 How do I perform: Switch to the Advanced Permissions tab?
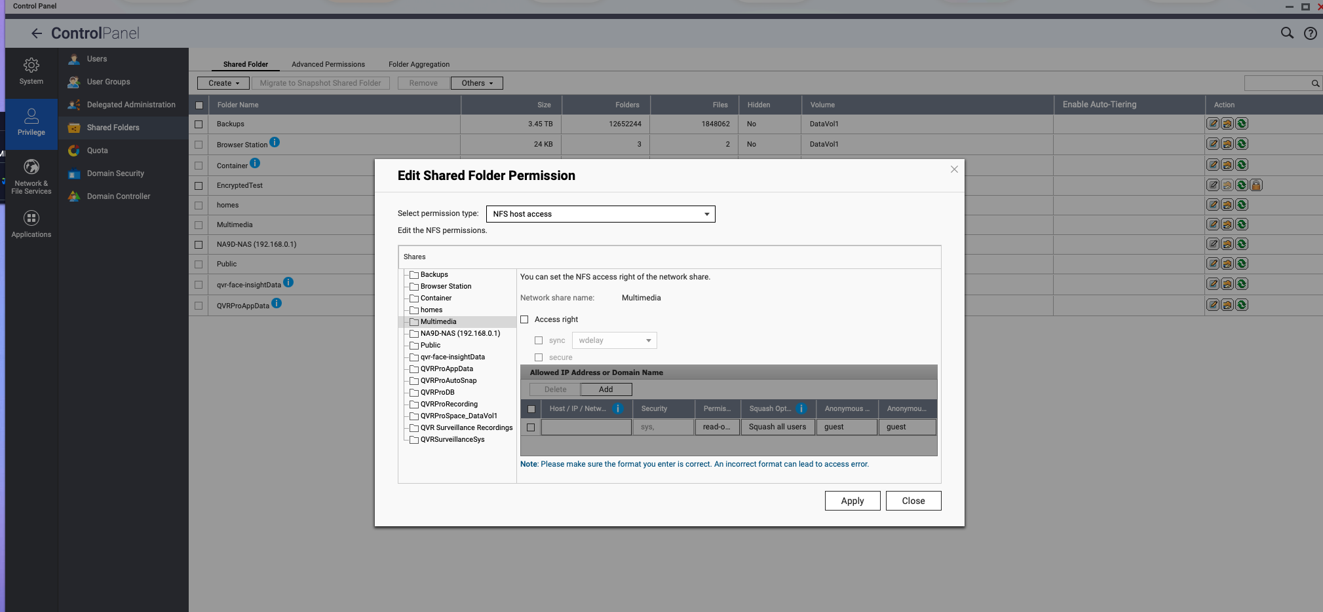coord(328,64)
